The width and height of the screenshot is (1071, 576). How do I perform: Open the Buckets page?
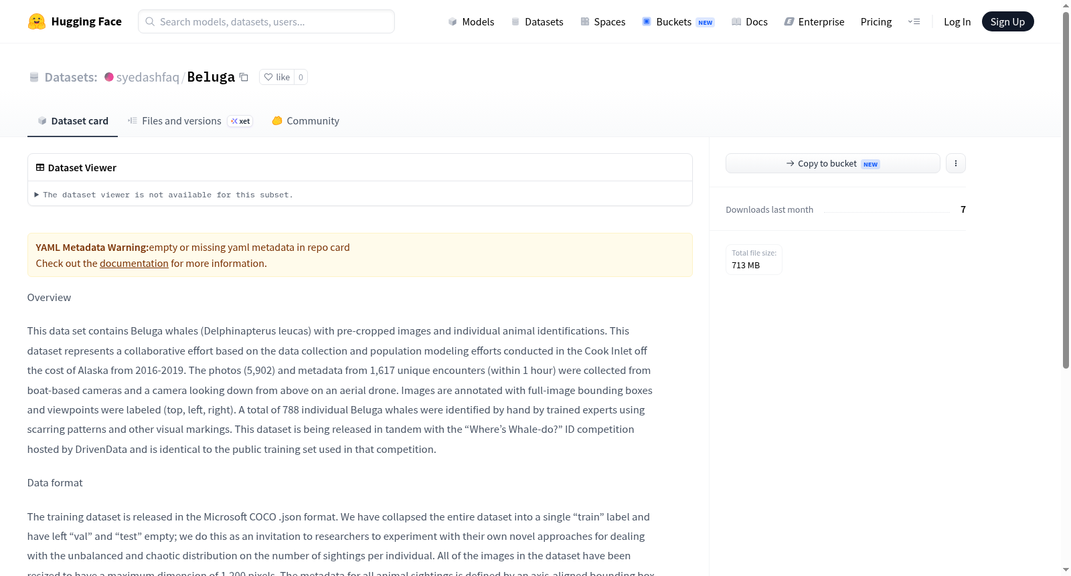[678, 21]
